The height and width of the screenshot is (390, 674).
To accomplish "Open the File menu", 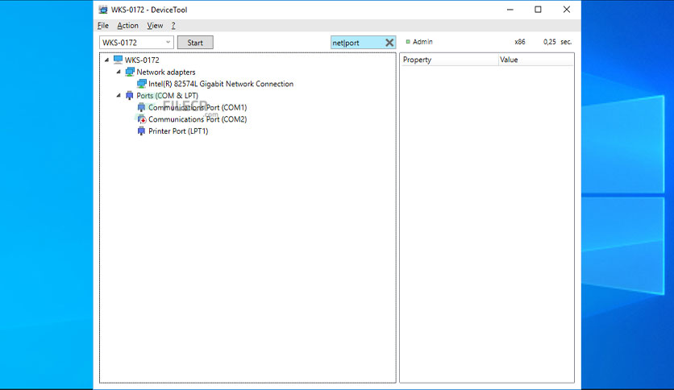I will pos(103,25).
